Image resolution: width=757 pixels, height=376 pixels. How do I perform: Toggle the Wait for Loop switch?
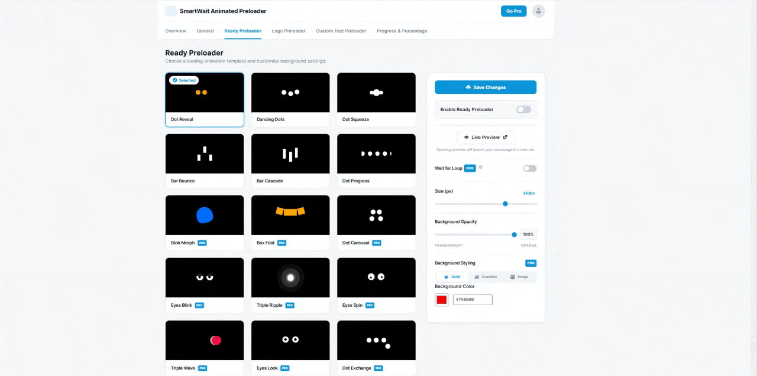(x=530, y=168)
